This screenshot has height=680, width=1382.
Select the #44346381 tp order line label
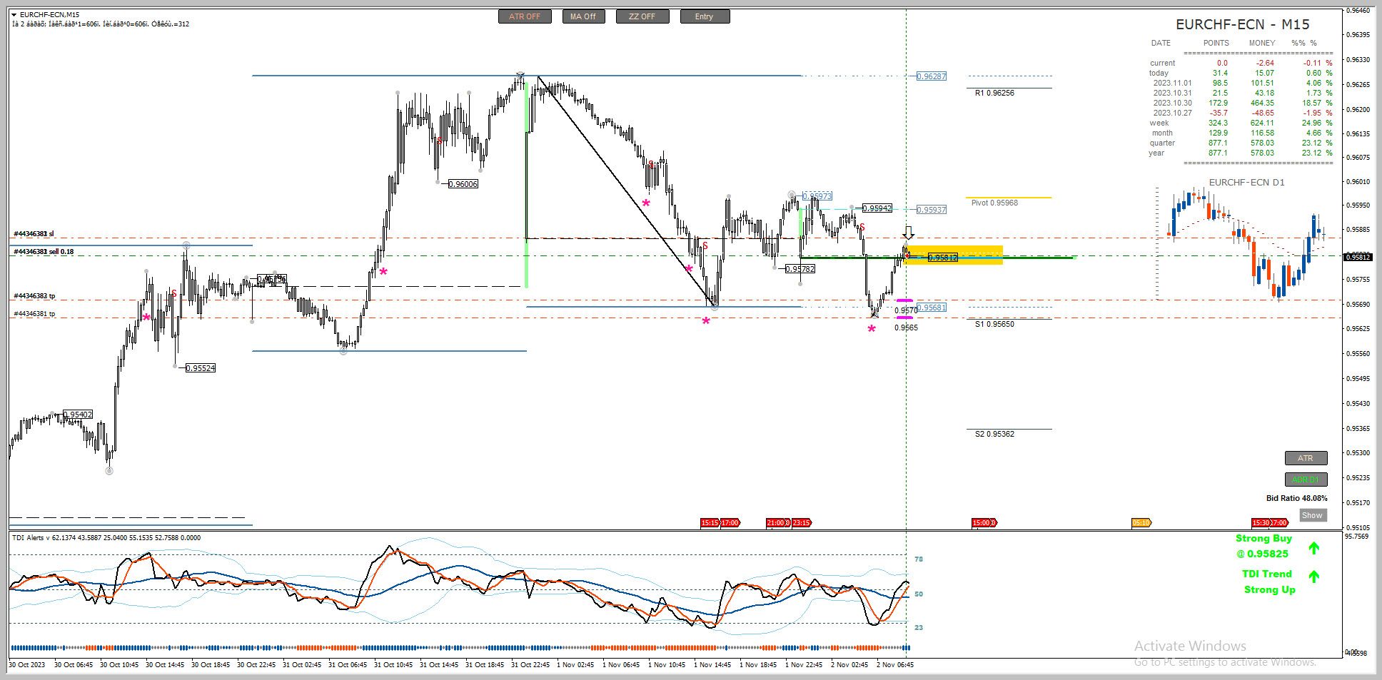pos(34,314)
